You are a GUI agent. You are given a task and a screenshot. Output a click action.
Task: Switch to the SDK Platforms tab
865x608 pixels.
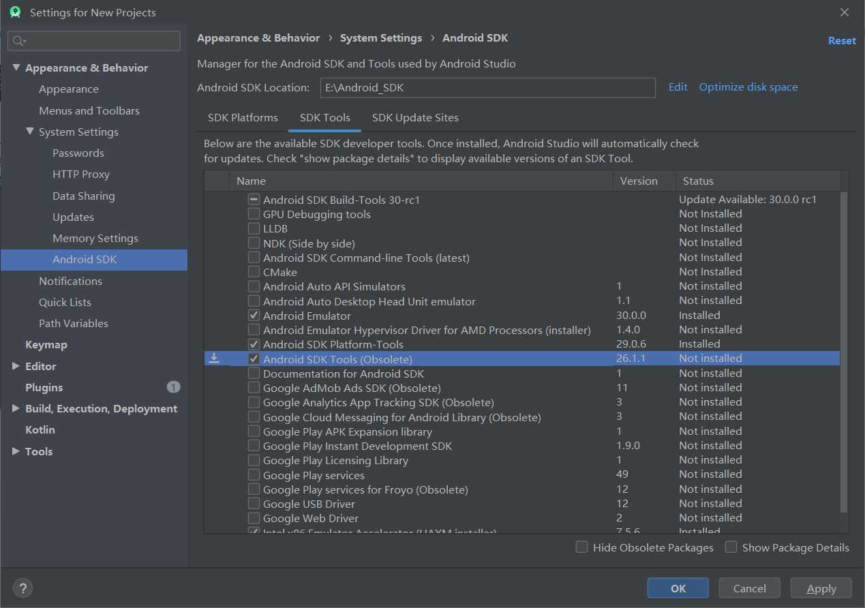[243, 117]
